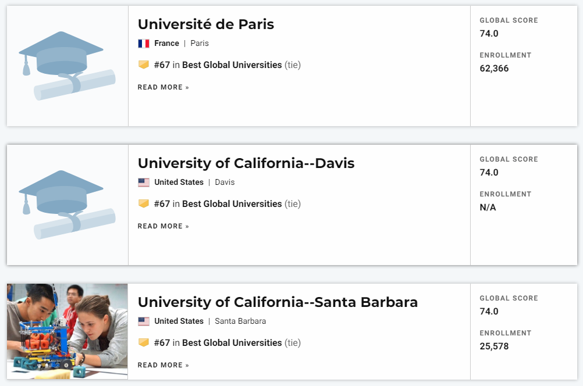583x386 pixels.
Task: Click the France flag icon
Action: pos(144,44)
